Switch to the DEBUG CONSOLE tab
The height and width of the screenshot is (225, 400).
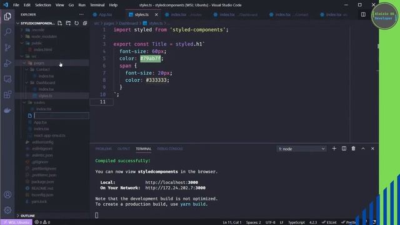click(x=170, y=149)
